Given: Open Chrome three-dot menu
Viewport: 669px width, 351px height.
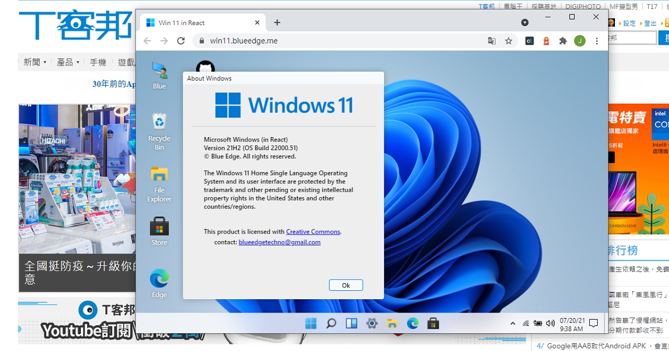Looking at the screenshot, I should pyautogui.click(x=597, y=41).
